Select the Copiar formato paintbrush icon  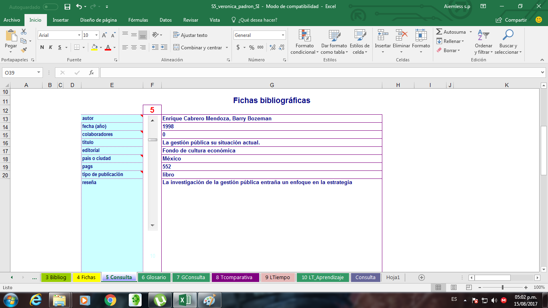pyautogui.click(x=23, y=49)
